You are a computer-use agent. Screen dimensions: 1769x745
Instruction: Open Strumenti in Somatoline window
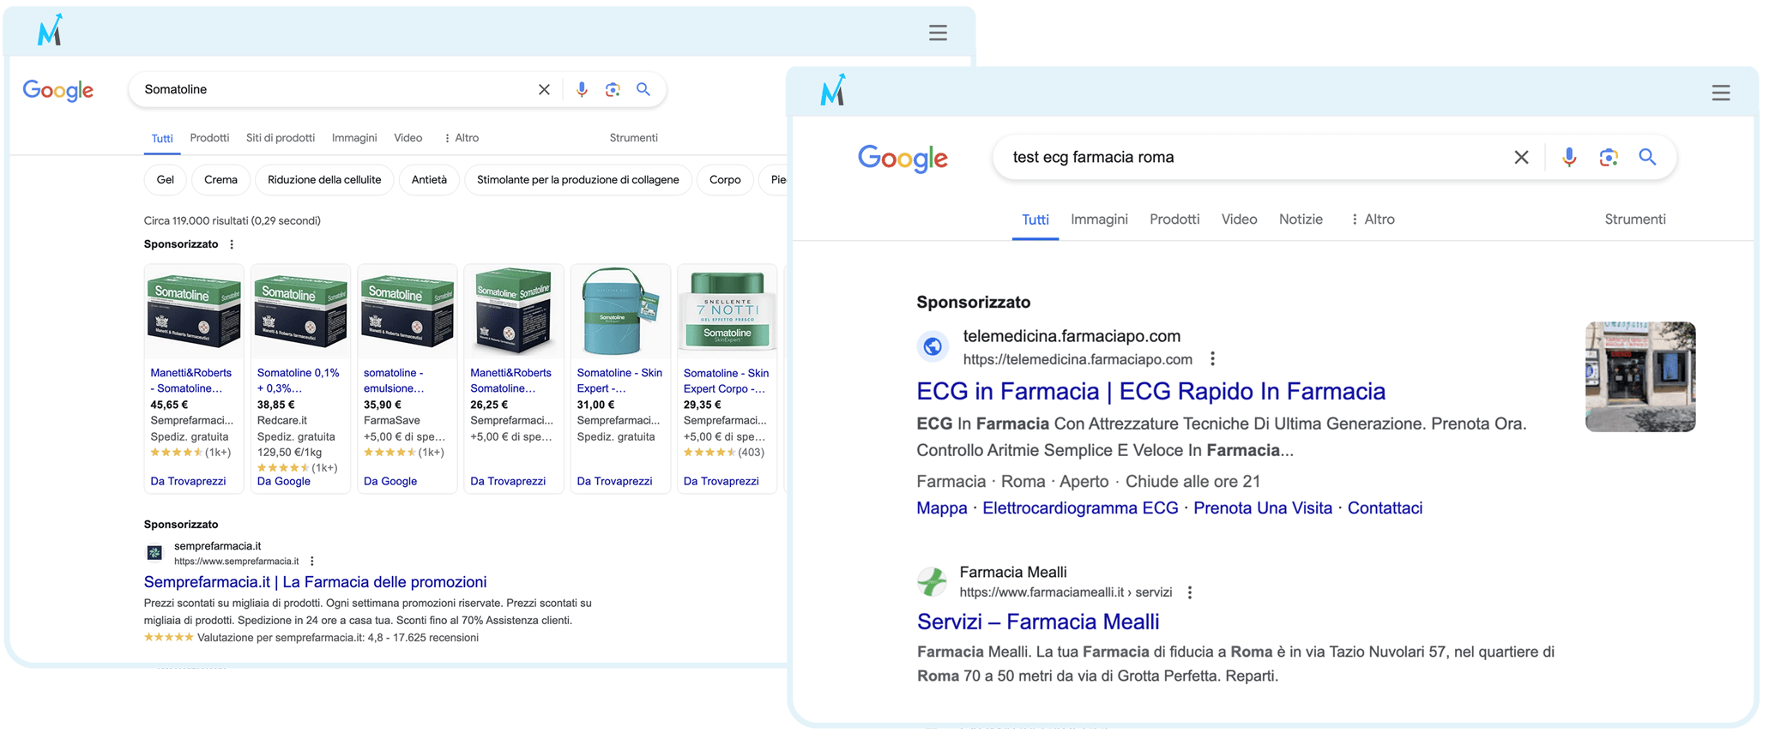coord(633,138)
